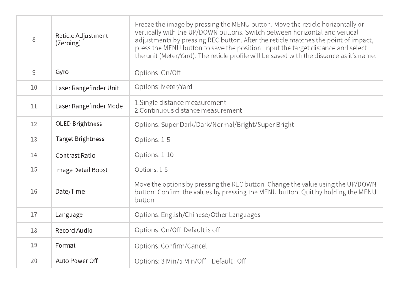Select the Image Detail Boost label
The height and width of the screenshot is (284, 400).
coord(82,170)
